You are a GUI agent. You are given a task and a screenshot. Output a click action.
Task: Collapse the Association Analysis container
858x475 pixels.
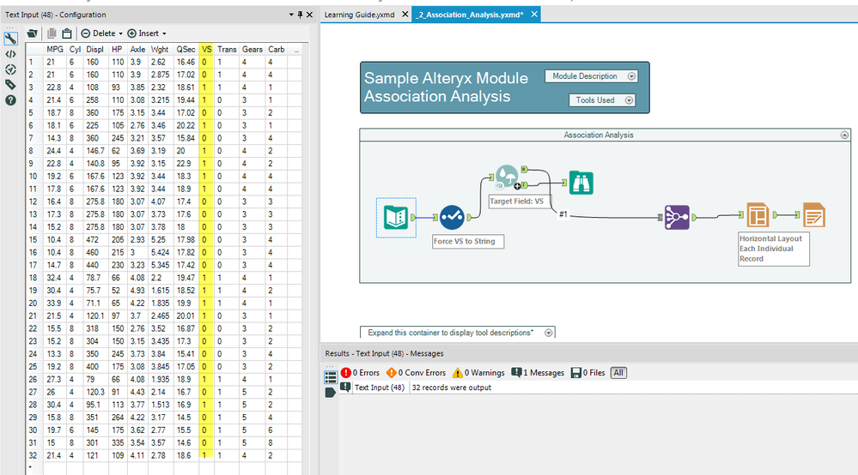844,135
